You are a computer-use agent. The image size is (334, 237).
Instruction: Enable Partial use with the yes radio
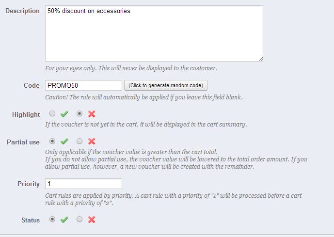pyautogui.click(x=52, y=142)
